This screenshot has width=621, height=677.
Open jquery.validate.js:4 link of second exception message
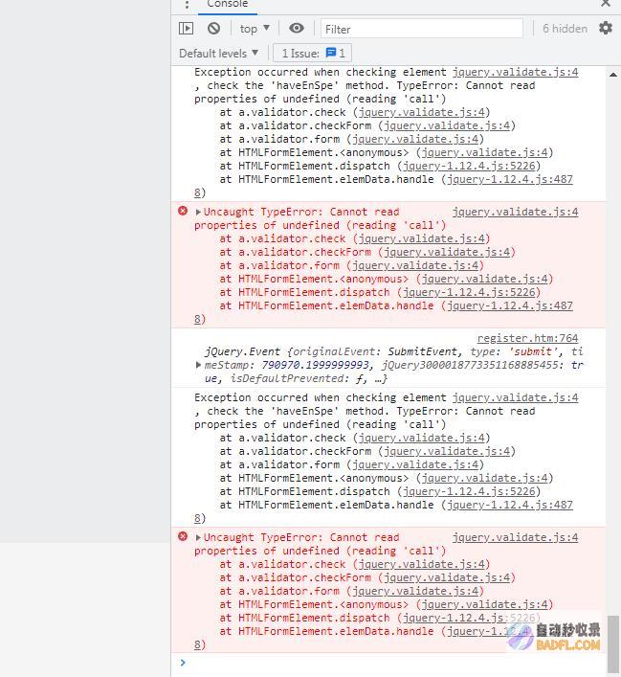pyautogui.click(x=516, y=397)
